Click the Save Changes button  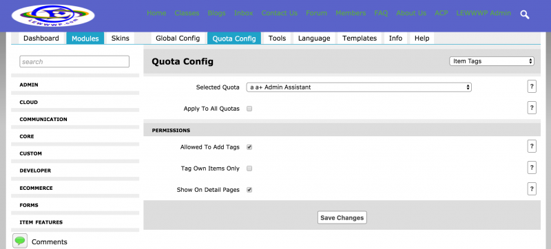click(x=342, y=217)
